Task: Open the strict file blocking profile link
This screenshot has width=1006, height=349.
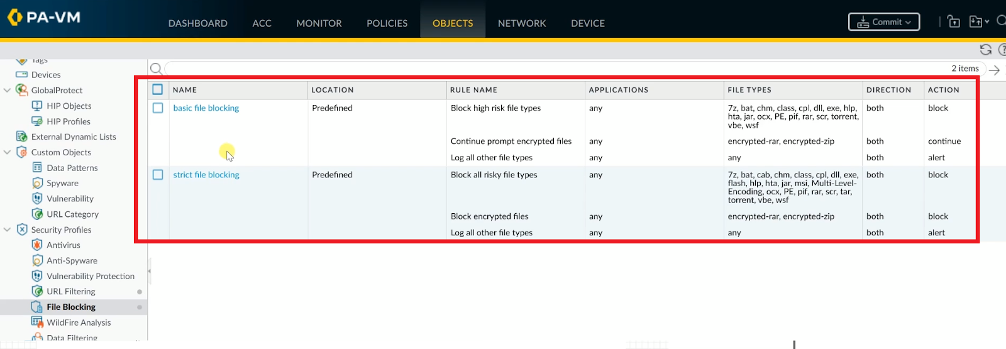Action: 206,175
